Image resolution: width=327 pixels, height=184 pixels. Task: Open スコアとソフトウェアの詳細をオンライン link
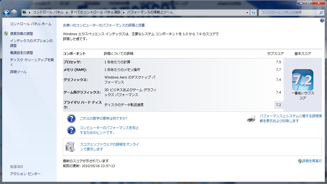tap(110, 147)
